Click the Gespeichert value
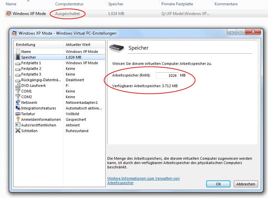Screen dimensions: 268x198 pyautogui.click(x=76, y=119)
